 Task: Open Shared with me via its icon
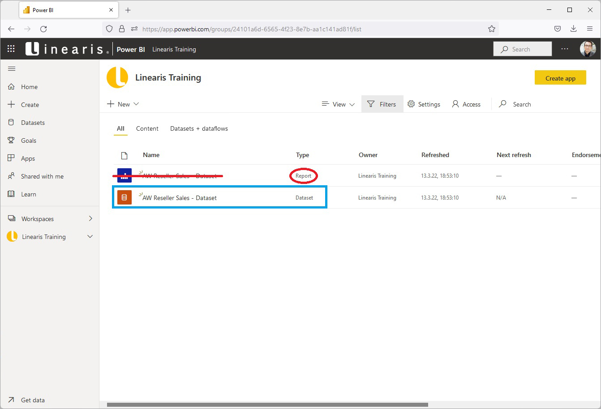pos(12,176)
